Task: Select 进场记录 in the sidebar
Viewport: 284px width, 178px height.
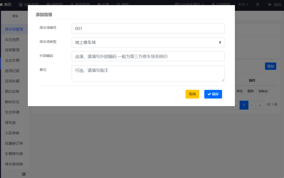Action: [x=12, y=71]
